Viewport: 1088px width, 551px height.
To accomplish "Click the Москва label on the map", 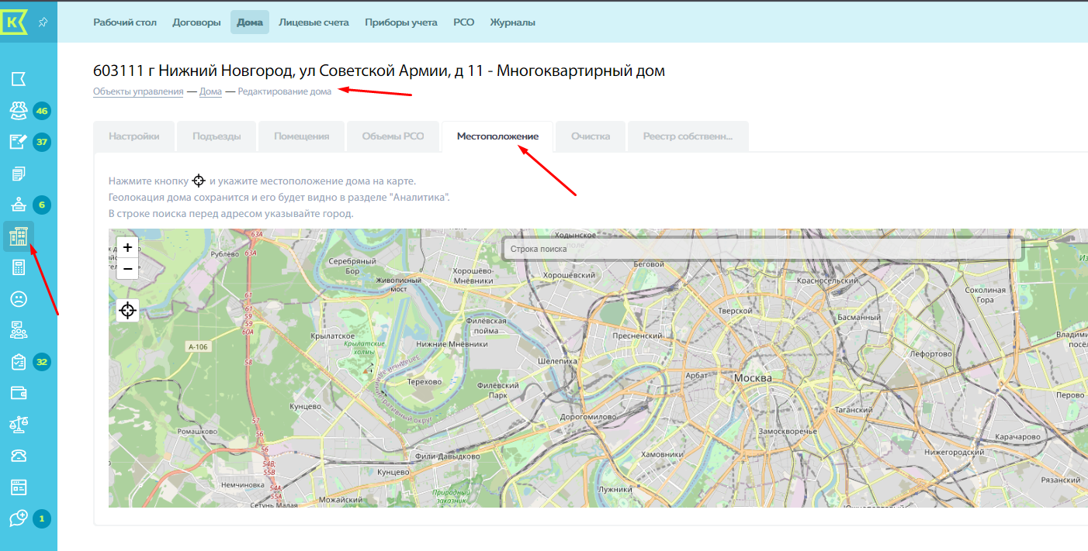I will tap(753, 378).
